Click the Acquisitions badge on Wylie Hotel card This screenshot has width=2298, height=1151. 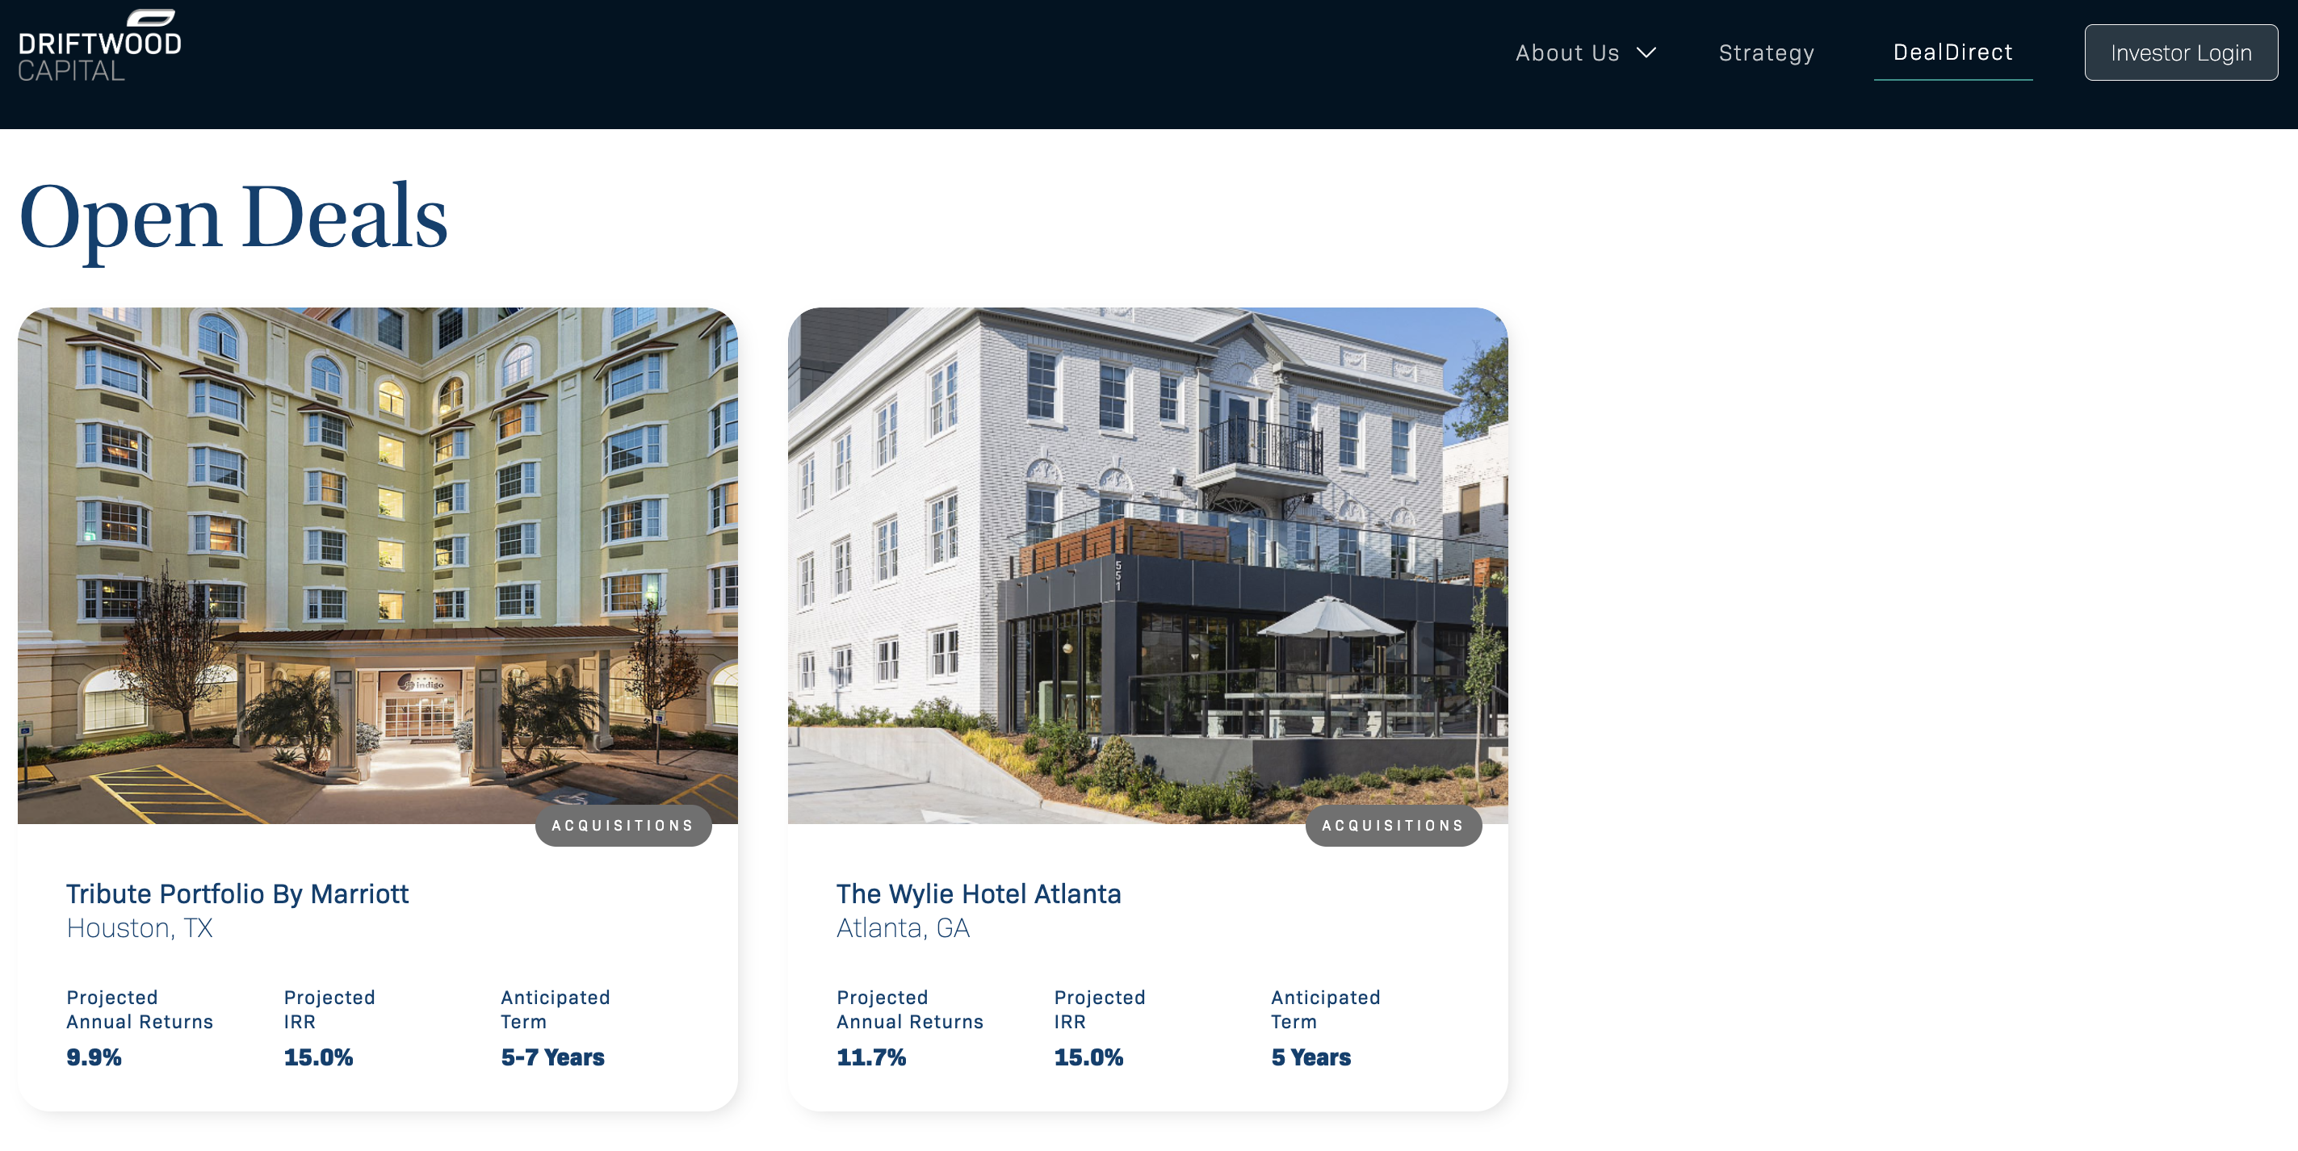1393,825
